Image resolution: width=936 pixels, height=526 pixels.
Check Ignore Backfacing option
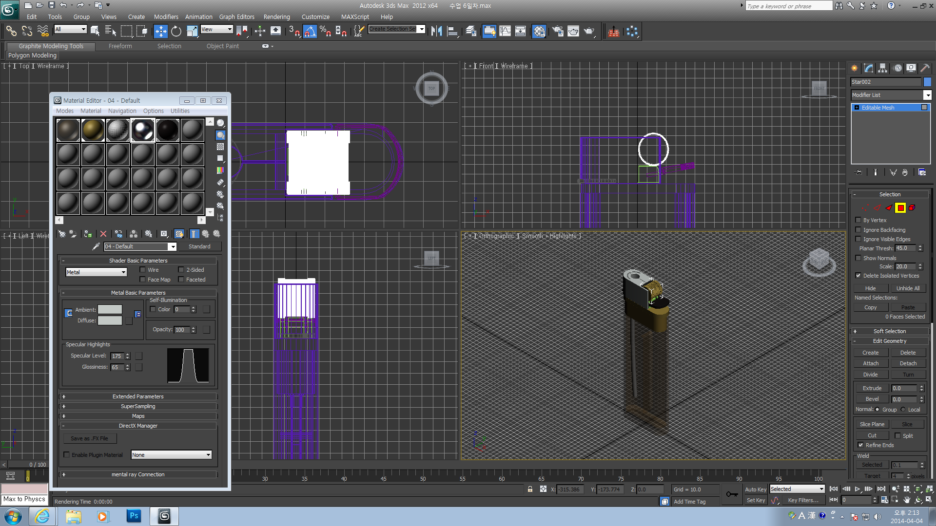[858, 229]
